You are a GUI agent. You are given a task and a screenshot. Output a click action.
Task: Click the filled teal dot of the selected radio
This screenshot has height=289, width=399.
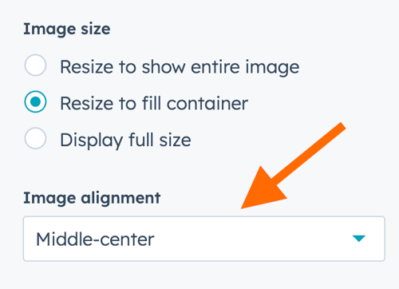click(x=35, y=101)
